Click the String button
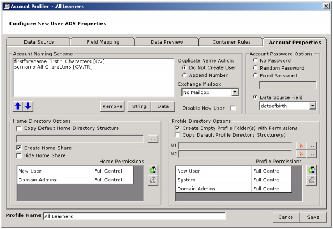The width and height of the screenshot is (333, 229). click(x=139, y=106)
